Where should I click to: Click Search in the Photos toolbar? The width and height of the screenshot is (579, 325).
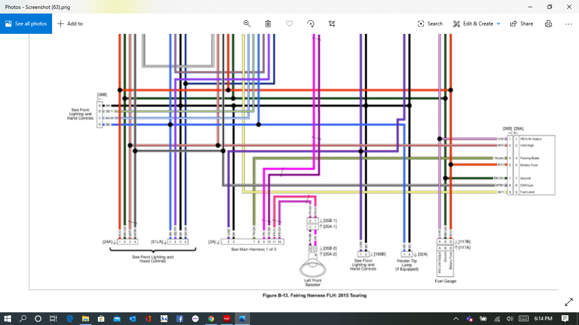(430, 24)
